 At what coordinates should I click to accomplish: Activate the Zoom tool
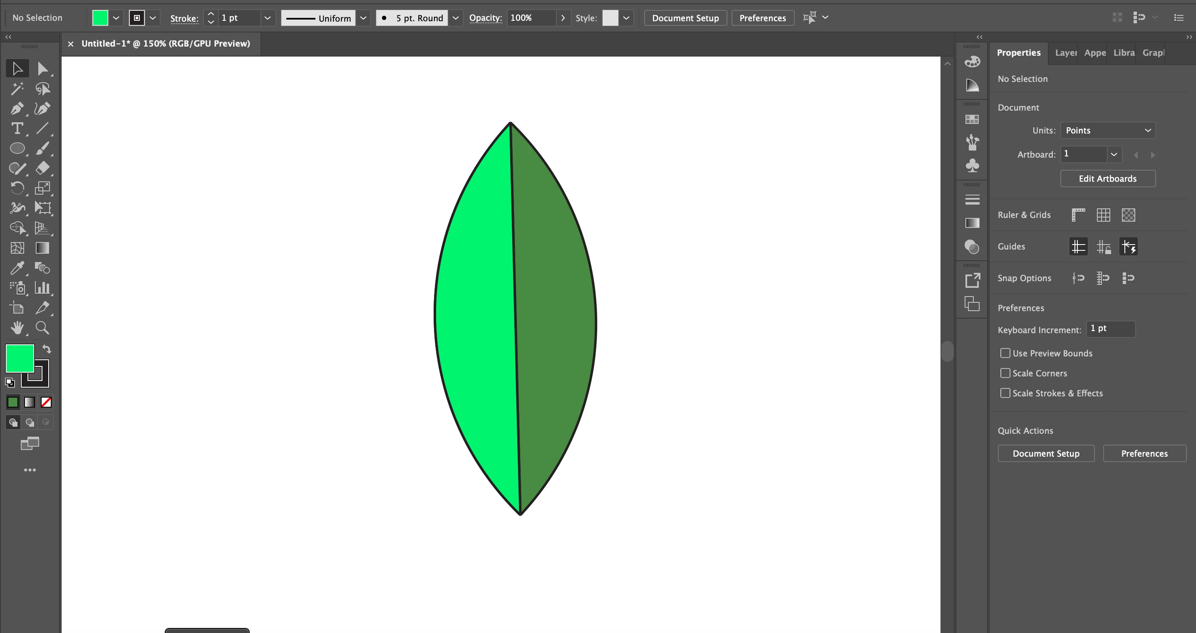point(42,328)
